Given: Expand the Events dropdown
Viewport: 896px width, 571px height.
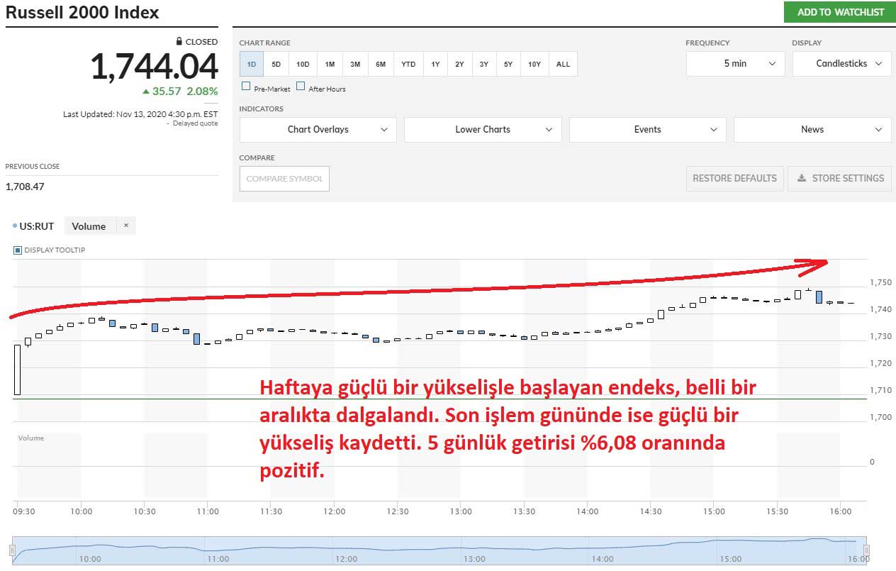Looking at the screenshot, I should pyautogui.click(x=647, y=130).
